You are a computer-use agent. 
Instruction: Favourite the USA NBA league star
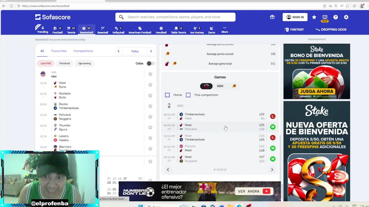click(x=150, y=74)
